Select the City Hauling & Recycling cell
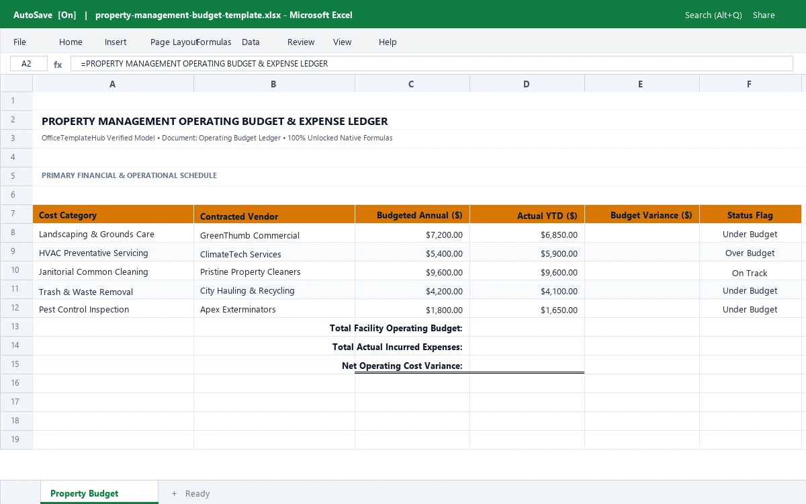The height and width of the screenshot is (504, 806). click(274, 290)
